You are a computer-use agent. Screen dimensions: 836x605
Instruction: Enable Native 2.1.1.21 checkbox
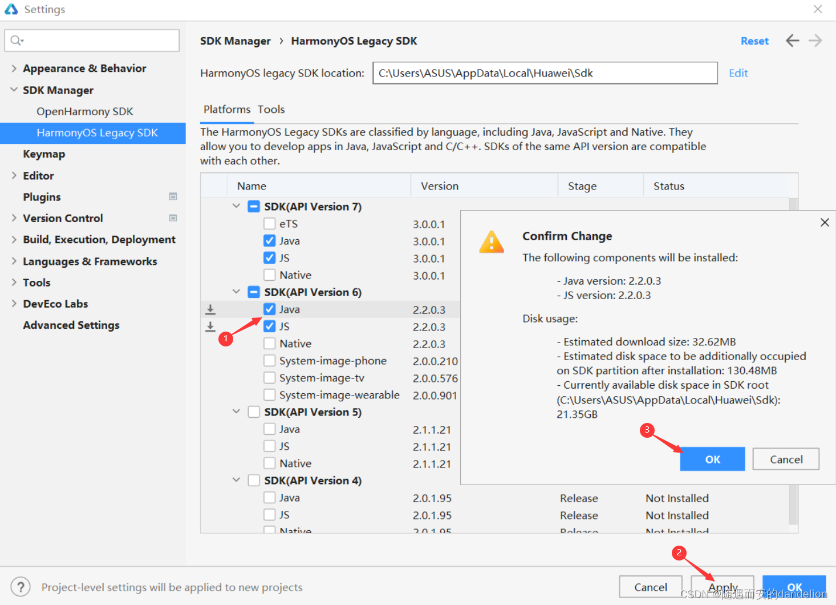270,463
